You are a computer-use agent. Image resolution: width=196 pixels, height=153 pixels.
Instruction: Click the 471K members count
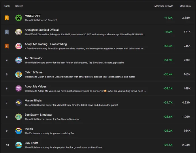coord(187,32)
